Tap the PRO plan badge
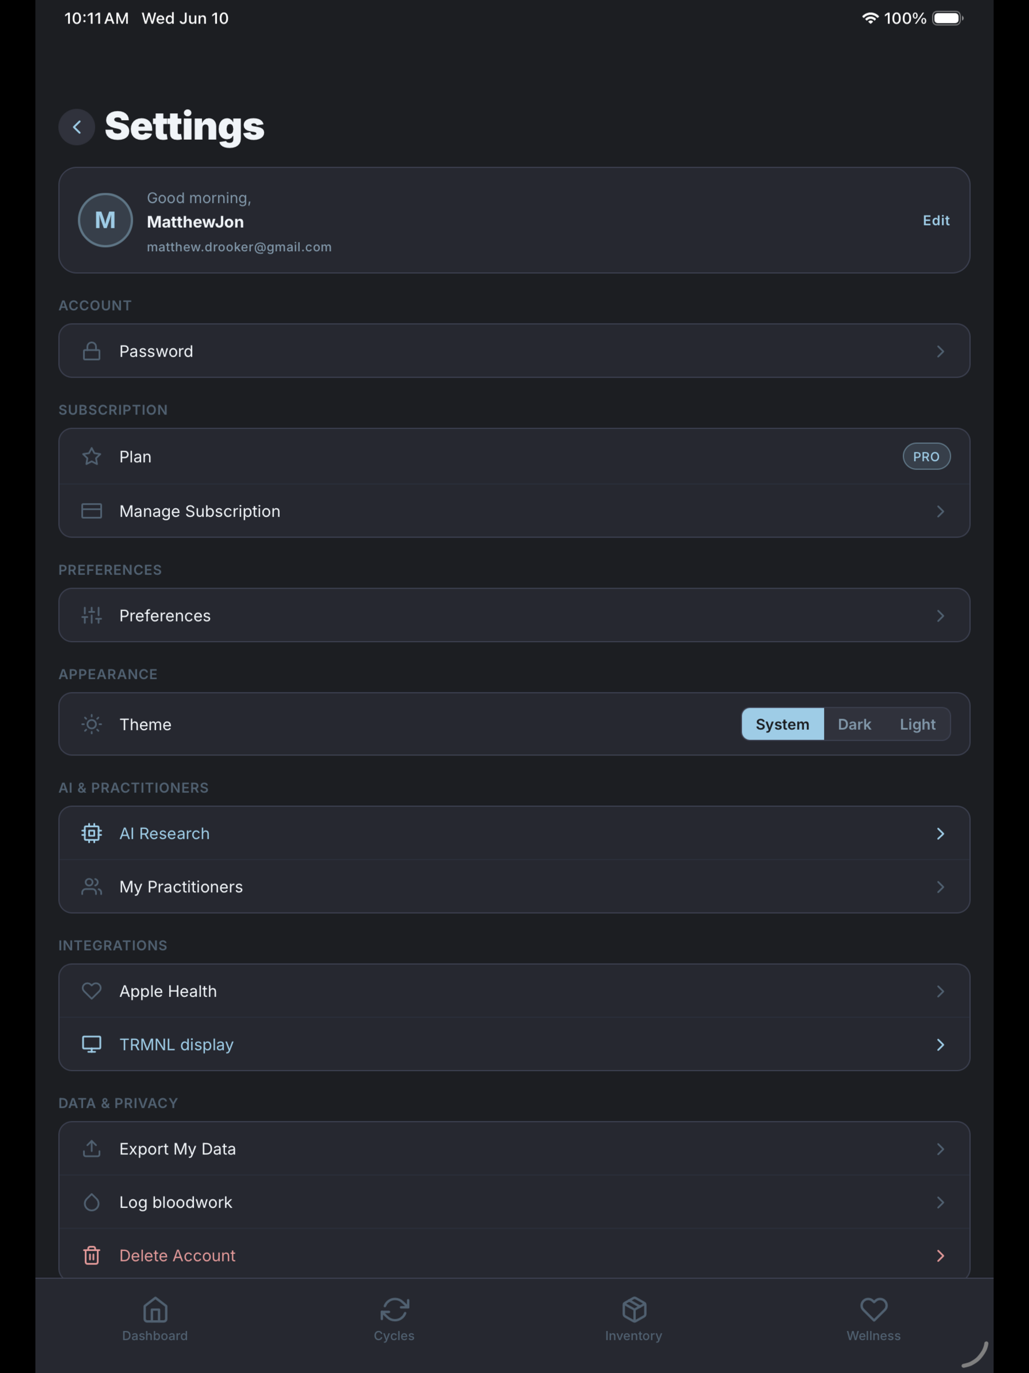 (x=926, y=456)
